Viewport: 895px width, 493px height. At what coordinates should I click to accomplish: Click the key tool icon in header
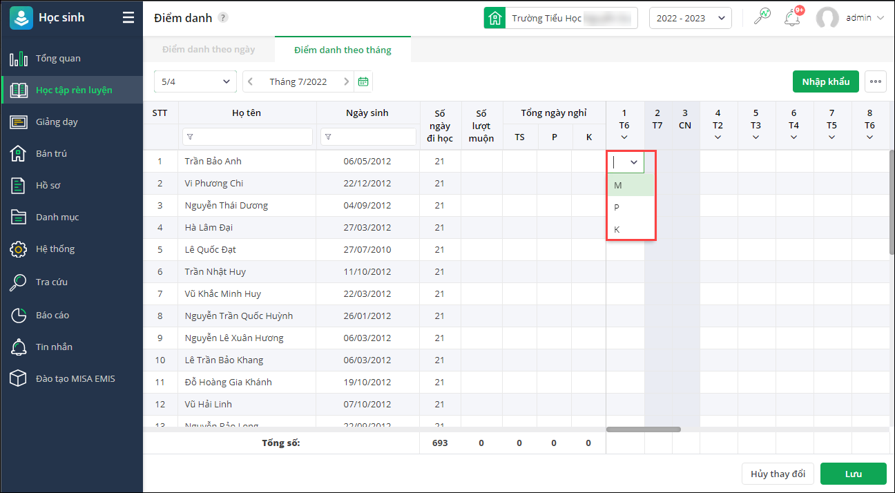762,18
